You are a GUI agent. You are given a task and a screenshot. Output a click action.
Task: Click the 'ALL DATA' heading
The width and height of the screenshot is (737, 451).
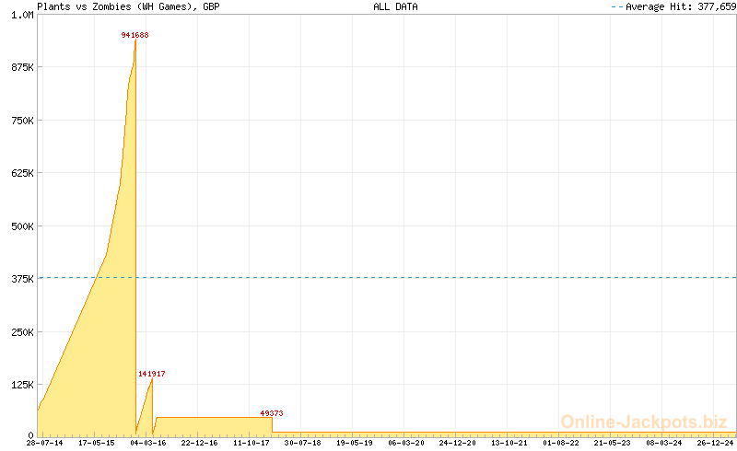[395, 6]
